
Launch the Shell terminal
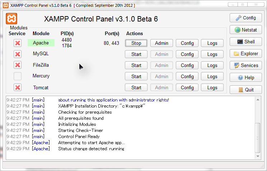point(246,42)
